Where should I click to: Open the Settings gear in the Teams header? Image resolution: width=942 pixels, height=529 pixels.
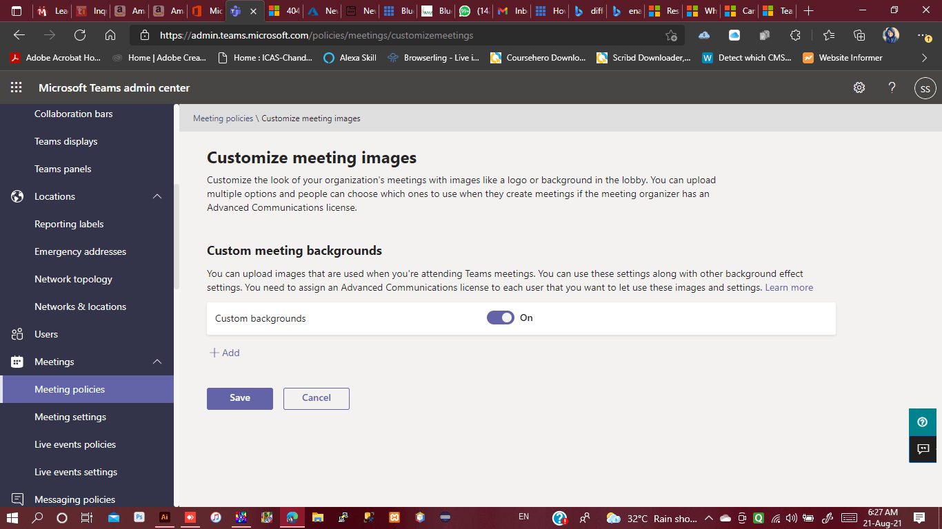coord(859,87)
